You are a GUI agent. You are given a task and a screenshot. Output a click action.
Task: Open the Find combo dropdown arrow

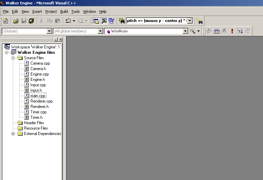[190, 21]
